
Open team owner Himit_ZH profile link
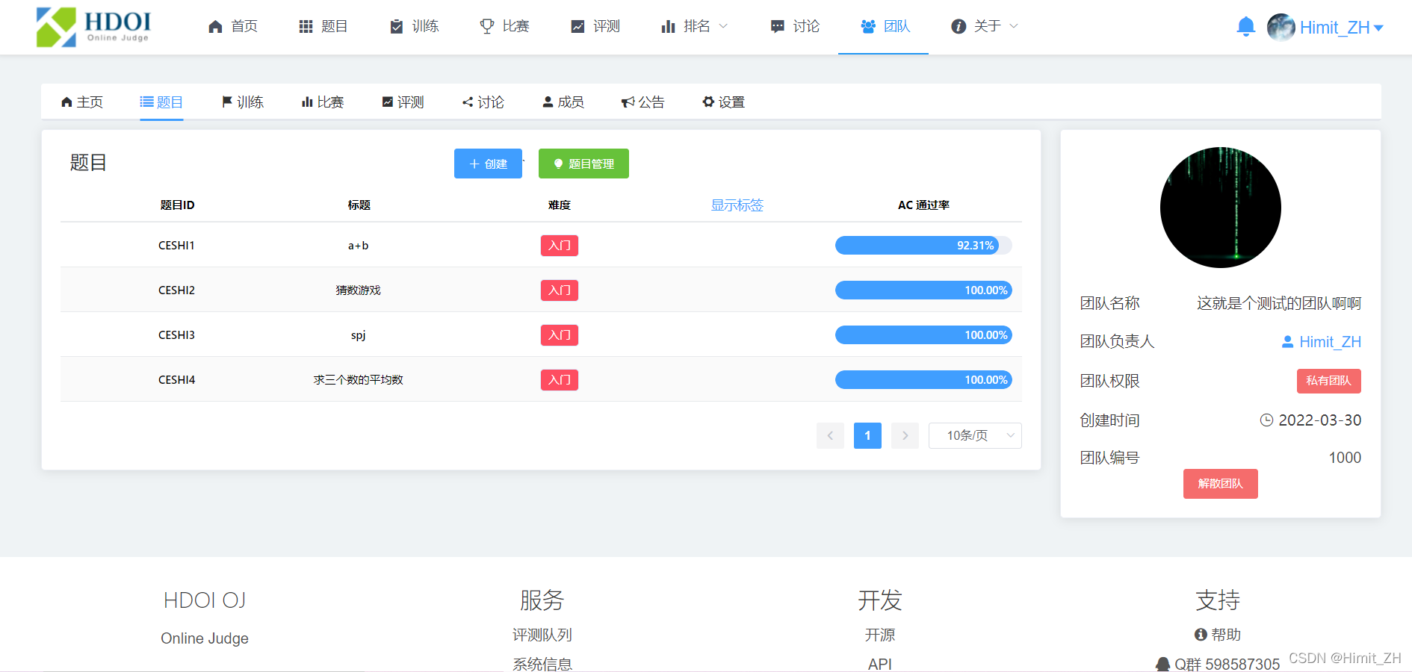pyautogui.click(x=1322, y=342)
